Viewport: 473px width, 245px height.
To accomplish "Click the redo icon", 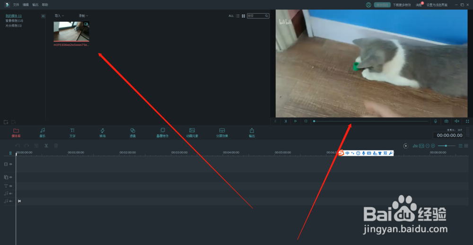I will click(26, 146).
